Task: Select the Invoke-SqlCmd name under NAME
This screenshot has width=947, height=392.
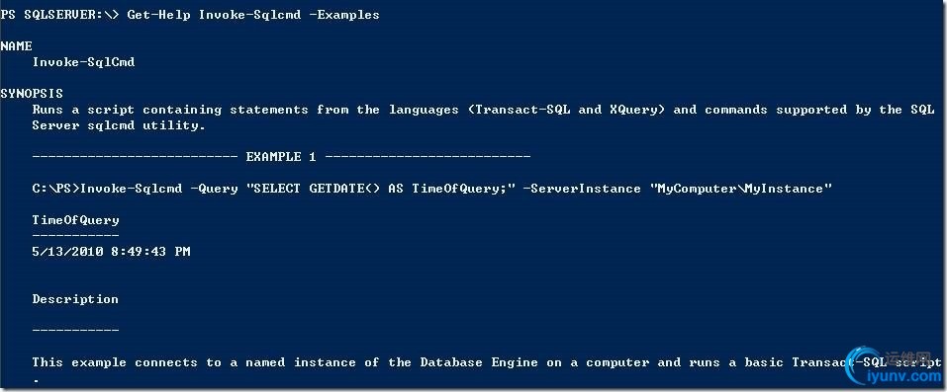Action: (83, 62)
